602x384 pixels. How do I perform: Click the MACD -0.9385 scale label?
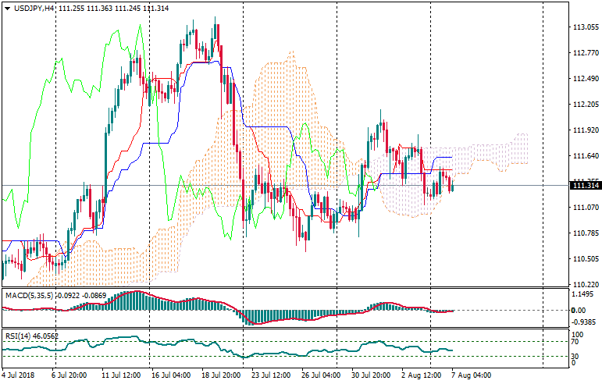pos(585,322)
